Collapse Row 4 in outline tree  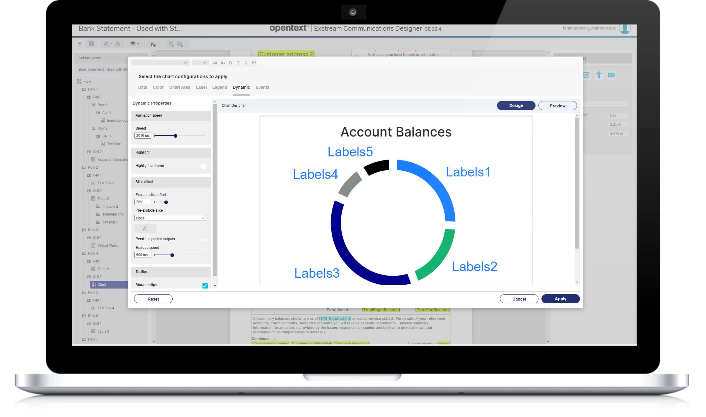84,253
